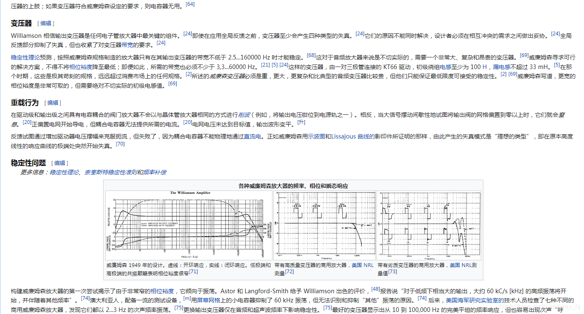Open the right poor-transformer response graph image
Image resolution: width=584 pixels, height=314 pixels.
[429, 225]
